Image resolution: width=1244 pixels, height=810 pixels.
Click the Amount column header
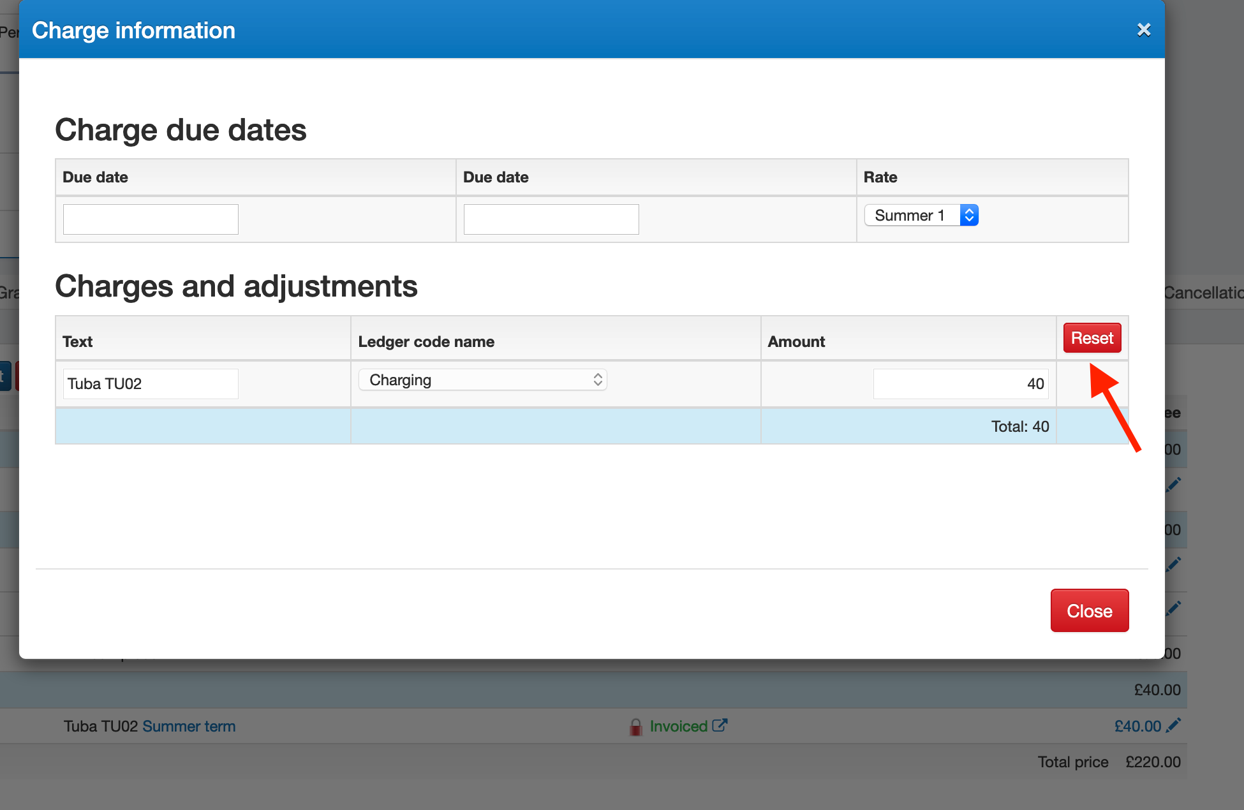pyautogui.click(x=796, y=342)
